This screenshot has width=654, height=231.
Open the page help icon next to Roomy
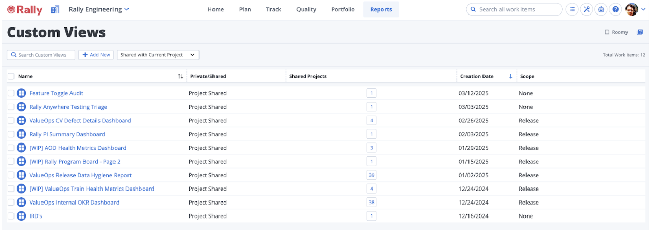tap(640, 32)
